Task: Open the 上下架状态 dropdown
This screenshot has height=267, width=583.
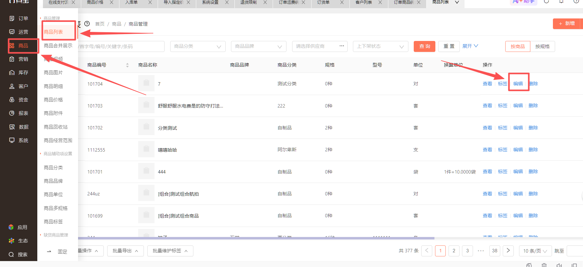Action: coord(381,46)
